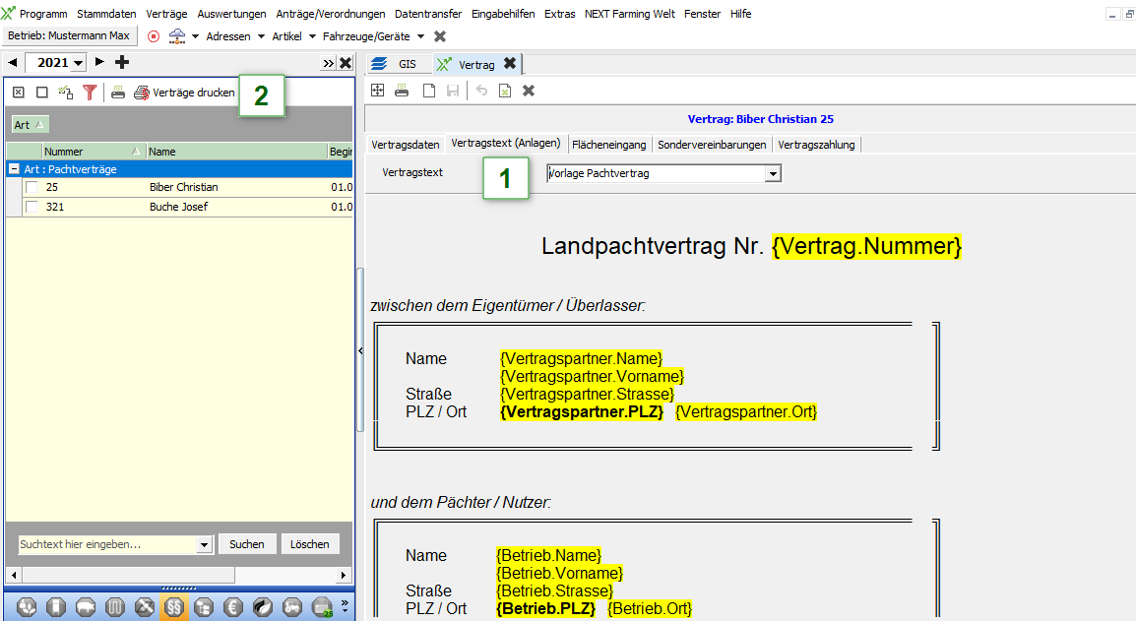1136x621 pixels.
Task: Click the Suchen button
Action: point(247,544)
